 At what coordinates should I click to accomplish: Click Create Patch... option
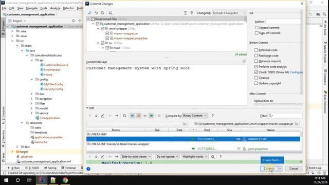point(272,160)
